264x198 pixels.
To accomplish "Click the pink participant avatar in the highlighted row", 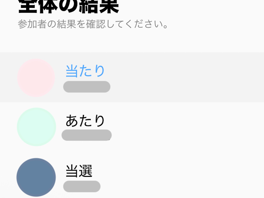I will pyautogui.click(x=36, y=77).
